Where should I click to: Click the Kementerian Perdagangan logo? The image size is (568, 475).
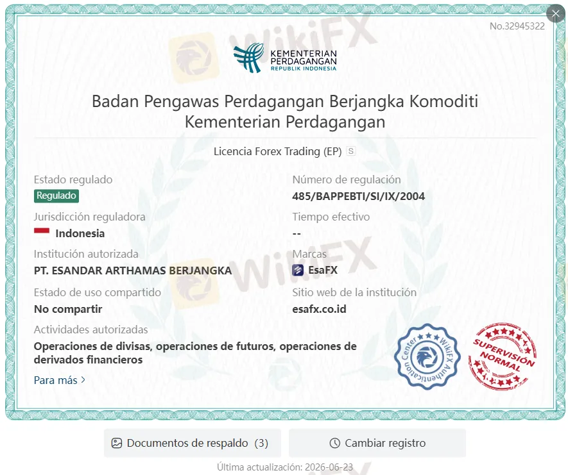tap(285, 58)
